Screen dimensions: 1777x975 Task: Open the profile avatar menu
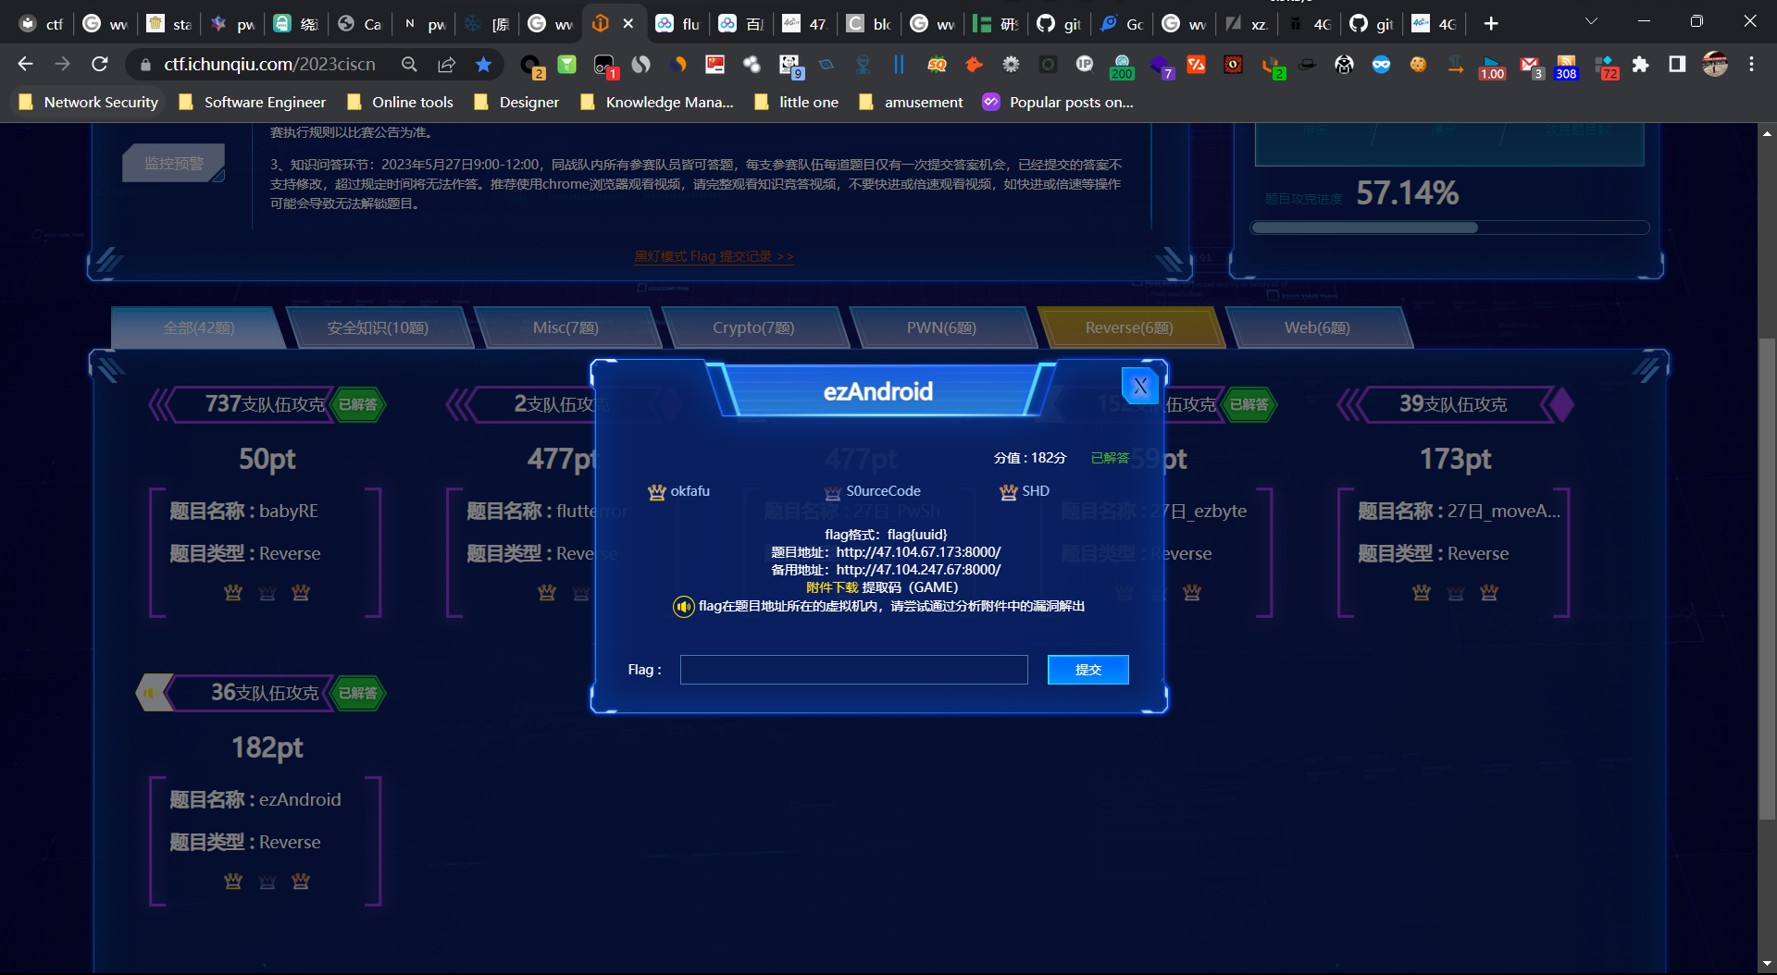tap(1715, 64)
